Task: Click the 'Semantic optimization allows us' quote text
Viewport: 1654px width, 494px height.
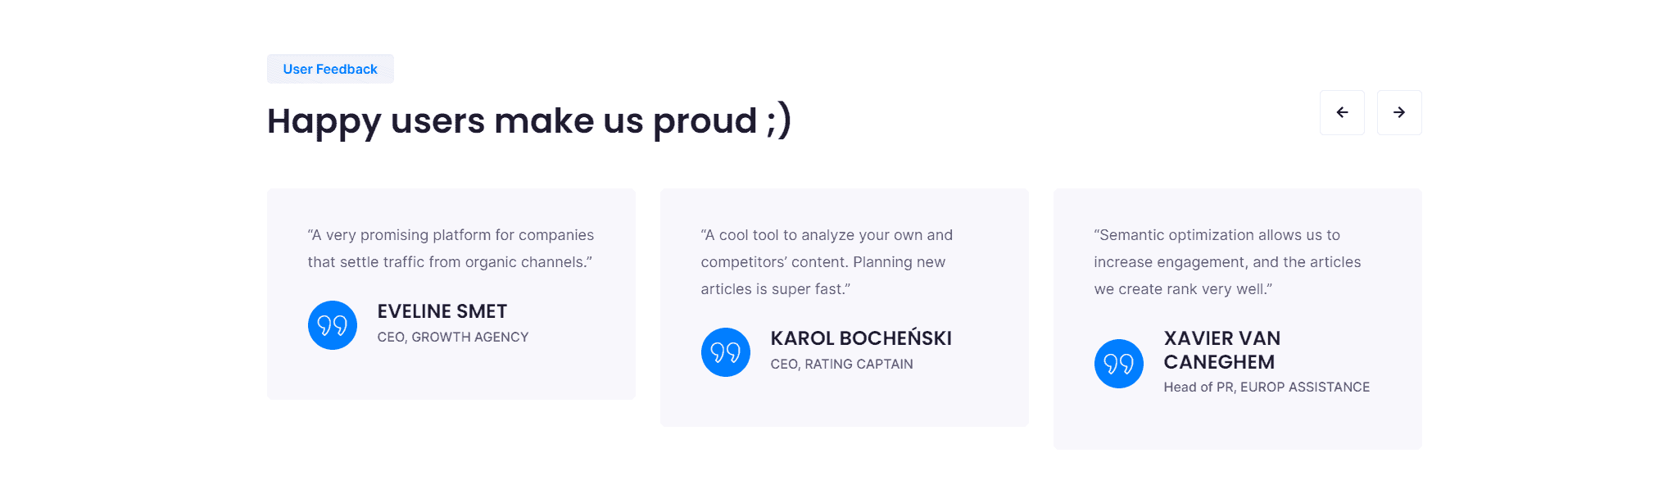Action: [1217, 235]
